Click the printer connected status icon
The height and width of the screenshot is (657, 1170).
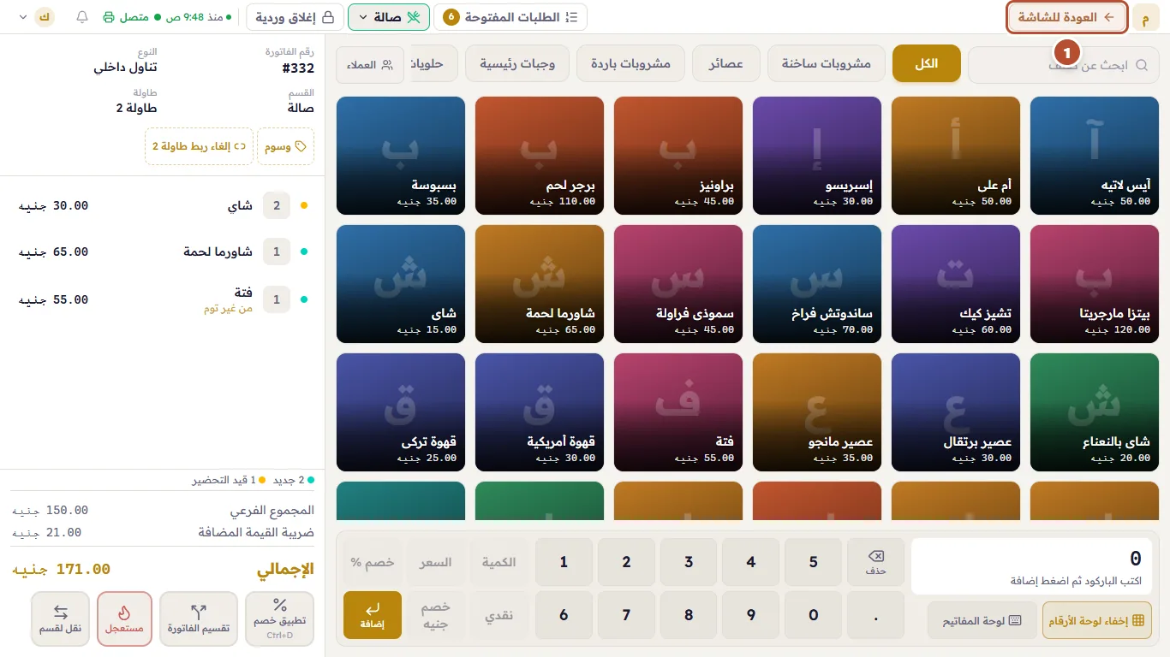point(109,17)
